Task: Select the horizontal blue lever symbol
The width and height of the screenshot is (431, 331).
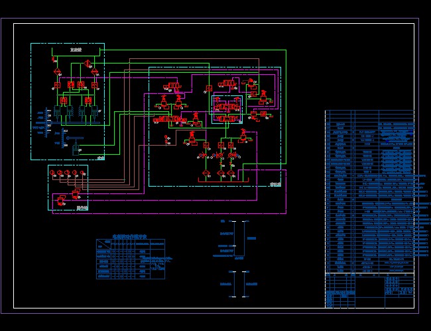Action: [75, 138]
